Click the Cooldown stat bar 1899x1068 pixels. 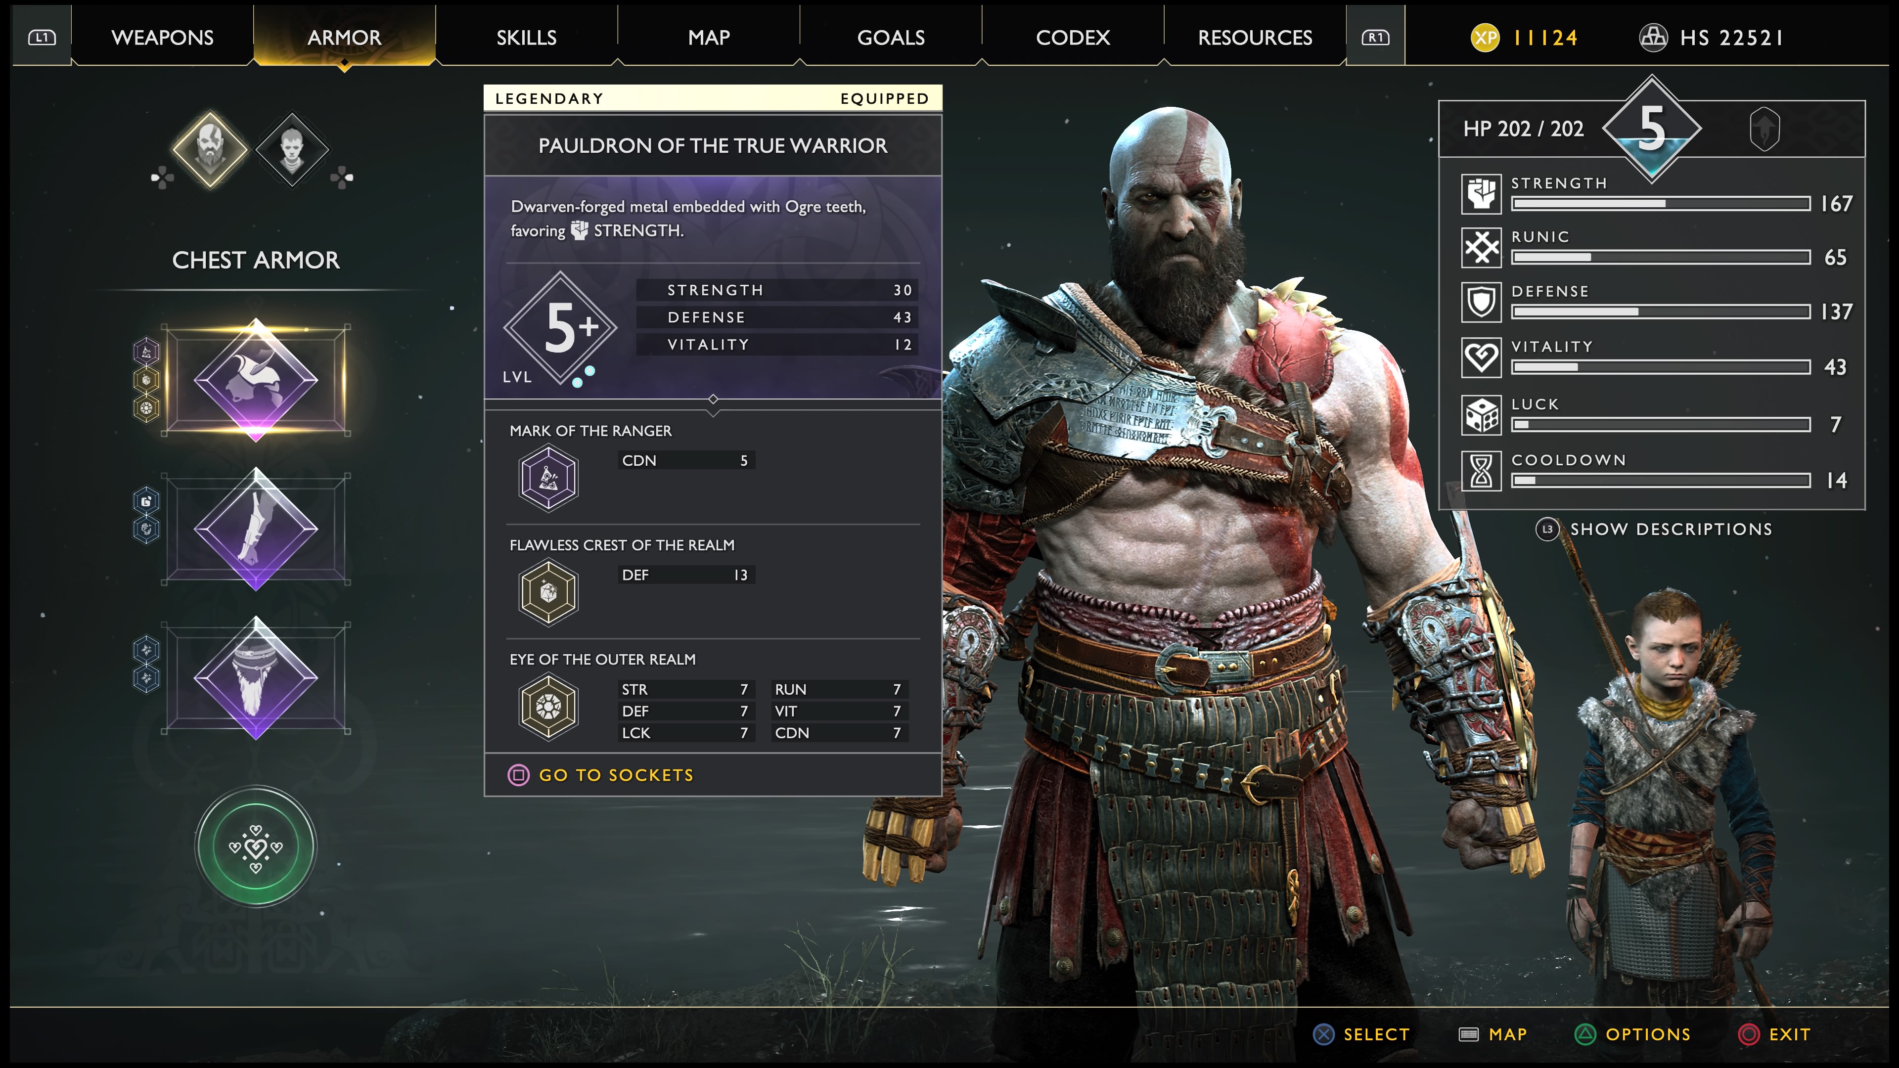[1661, 481]
